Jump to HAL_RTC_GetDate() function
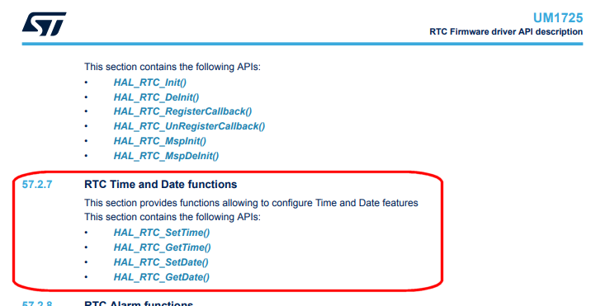The image size is (591, 306). [x=161, y=277]
